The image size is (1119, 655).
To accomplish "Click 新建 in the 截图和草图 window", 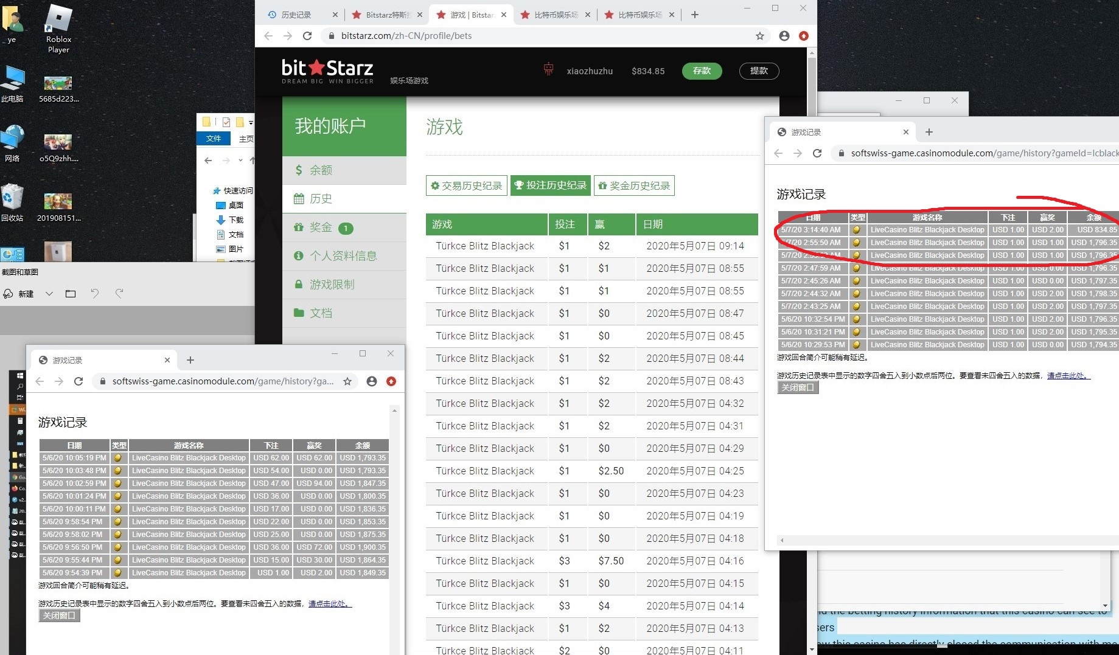I will tap(18, 294).
